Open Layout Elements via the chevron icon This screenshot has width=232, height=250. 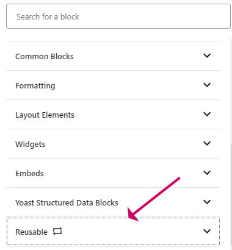click(x=207, y=114)
